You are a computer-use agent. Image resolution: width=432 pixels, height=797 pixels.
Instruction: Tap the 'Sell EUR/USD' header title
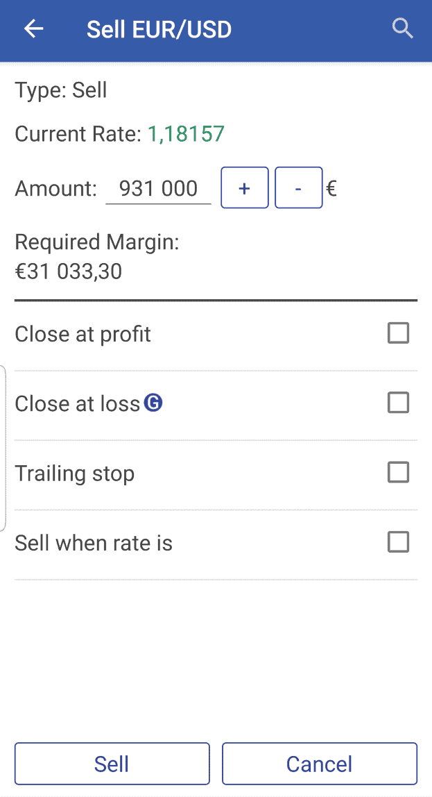point(159,30)
